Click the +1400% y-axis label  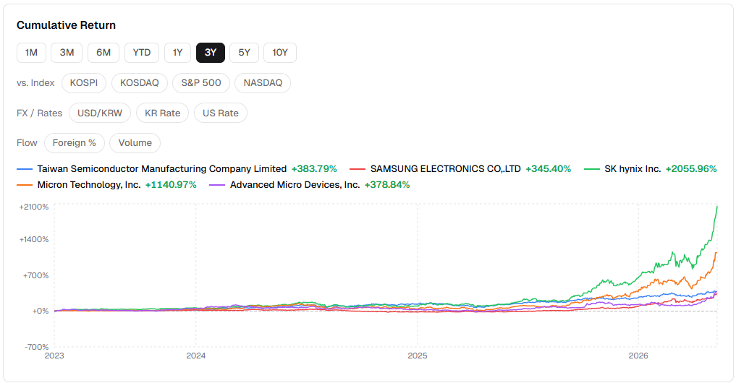(x=34, y=239)
